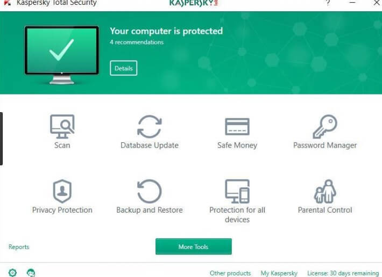382x277 pixels.
Task: Click the 'Scan' label text
Action: tap(62, 145)
